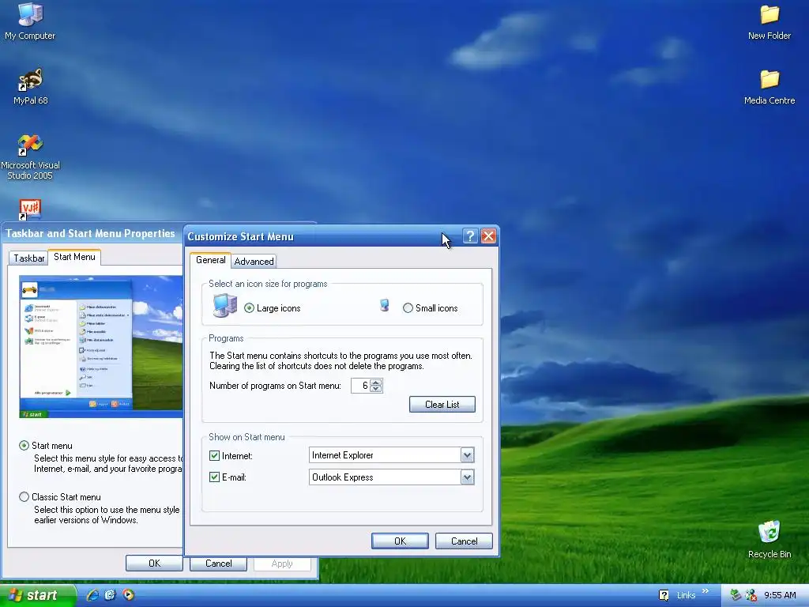
Task: Open the Outlook Express e-mail dropdown
Action: point(467,477)
